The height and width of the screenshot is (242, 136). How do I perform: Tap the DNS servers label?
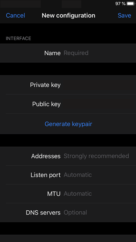coord(43,213)
